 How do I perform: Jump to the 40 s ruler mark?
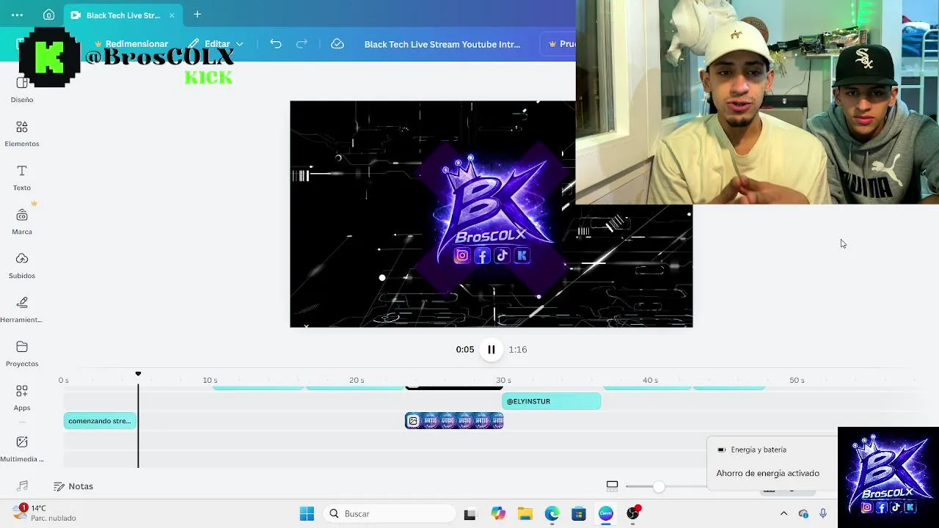(x=650, y=381)
